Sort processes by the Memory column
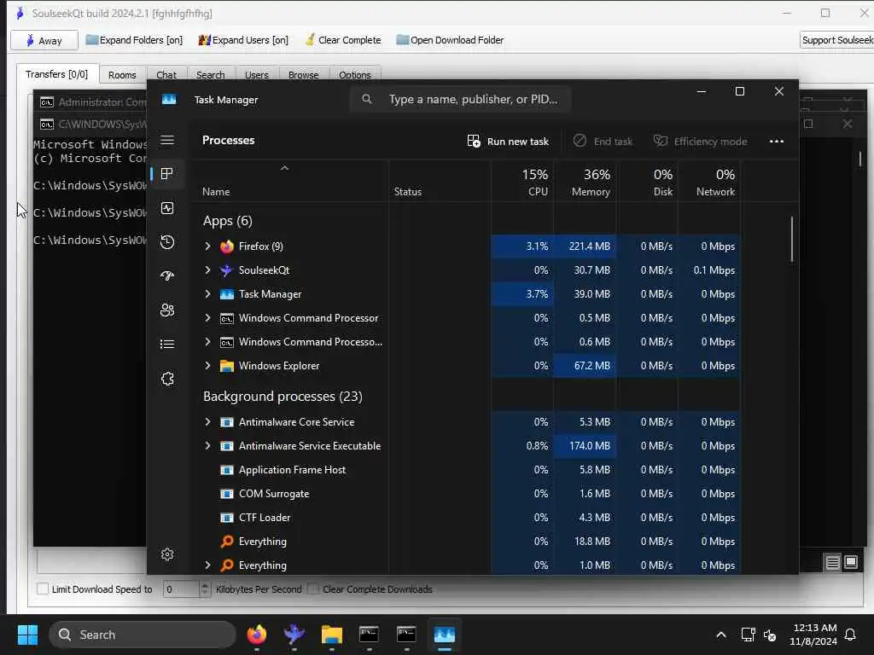The height and width of the screenshot is (655, 874). [586, 183]
